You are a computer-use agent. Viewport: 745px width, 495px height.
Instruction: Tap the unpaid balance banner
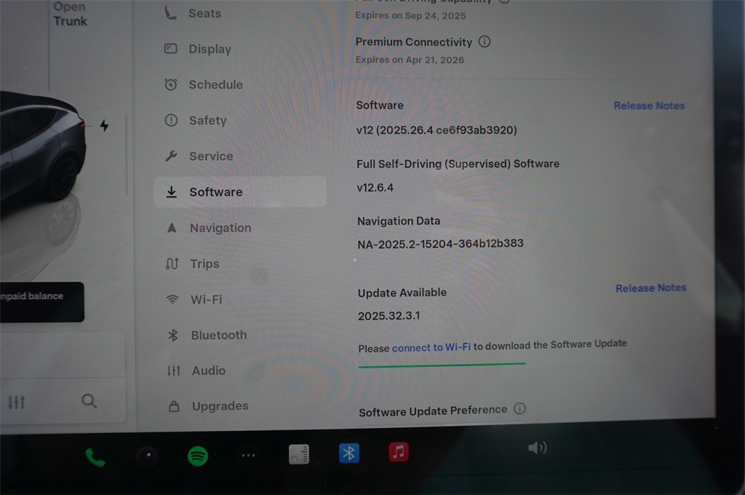click(x=41, y=301)
